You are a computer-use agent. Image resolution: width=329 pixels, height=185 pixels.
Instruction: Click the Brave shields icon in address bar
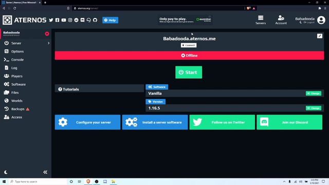click(x=248, y=8)
